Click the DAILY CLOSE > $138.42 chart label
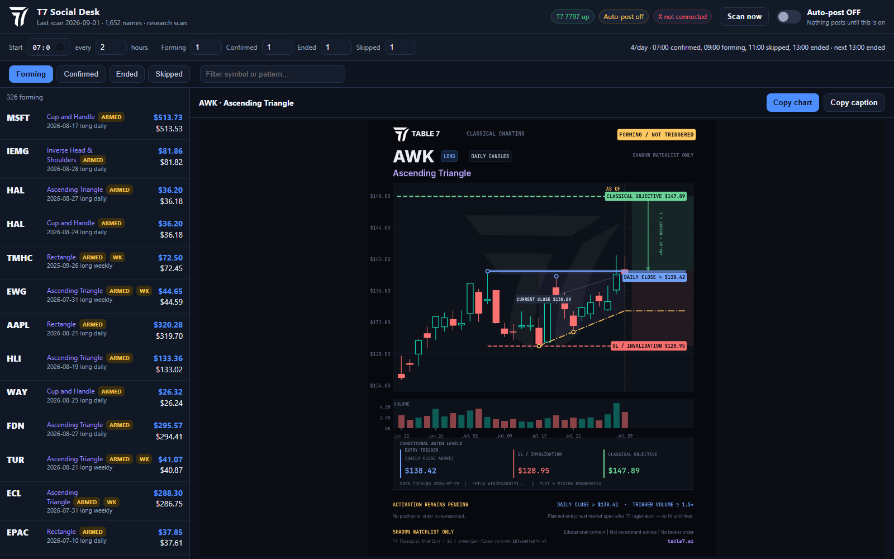The height and width of the screenshot is (559, 894). pos(654,277)
